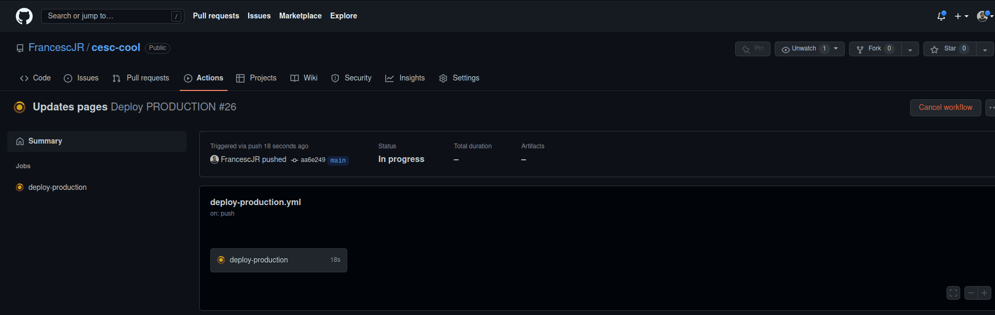Click the GitHub Octocat logo
The height and width of the screenshot is (315, 995).
click(x=24, y=16)
